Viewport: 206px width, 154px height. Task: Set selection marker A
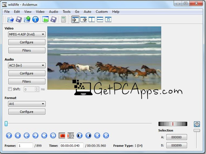click(62, 135)
